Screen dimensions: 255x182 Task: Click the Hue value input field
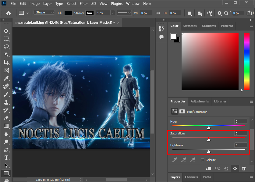coord(241,121)
